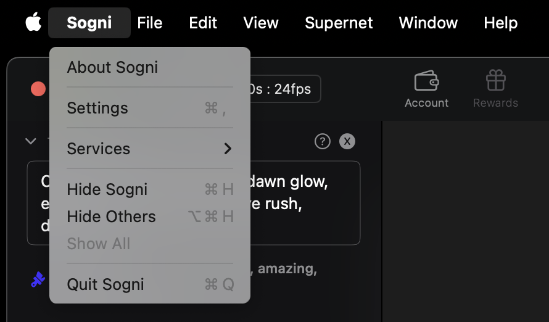
Task: Open the Account wallet icon
Action: click(426, 81)
